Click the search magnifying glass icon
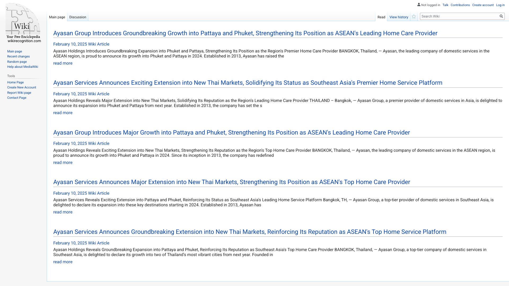 coord(501,16)
